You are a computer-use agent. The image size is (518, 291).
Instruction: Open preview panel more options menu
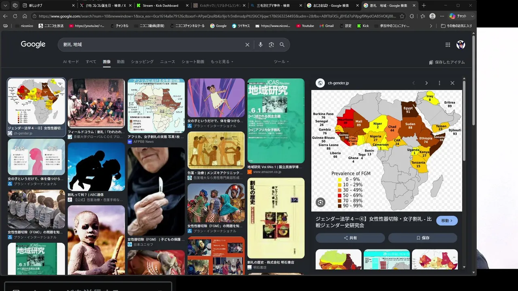pos(439,83)
